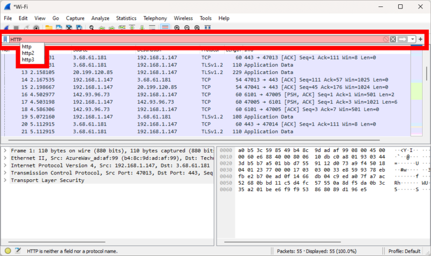The height and width of the screenshot is (256, 431).
Task: Reset text to normal size
Action: point(197,28)
